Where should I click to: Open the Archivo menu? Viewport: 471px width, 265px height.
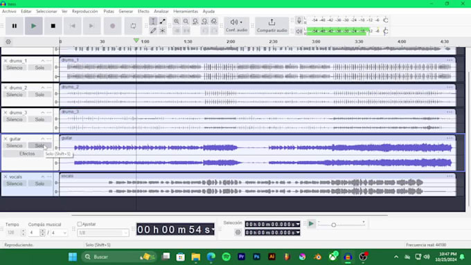pos(9,11)
